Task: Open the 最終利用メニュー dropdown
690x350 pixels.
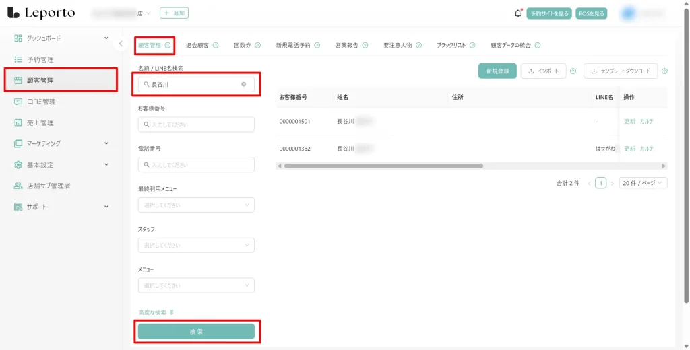Action: [x=196, y=205]
